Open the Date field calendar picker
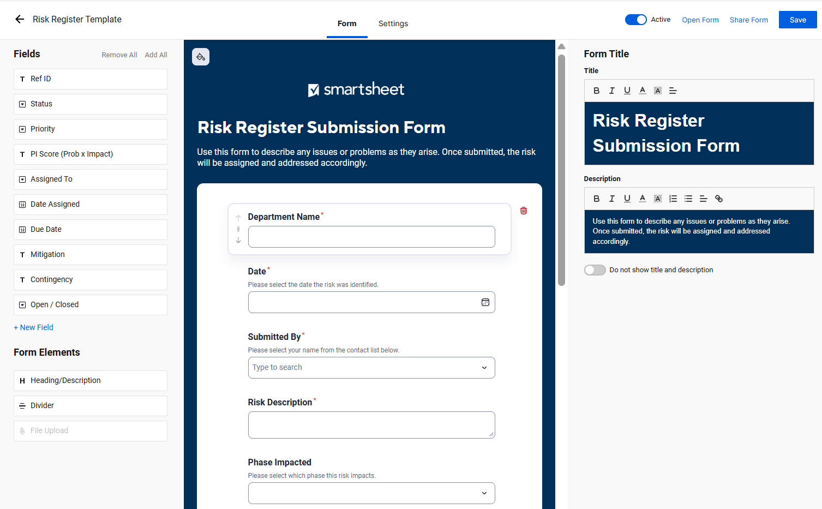The height and width of the screenshot is (509, 822). (485, 302)
